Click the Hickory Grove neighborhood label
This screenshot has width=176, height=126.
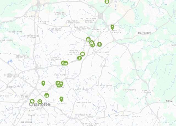tap(104, 85)
